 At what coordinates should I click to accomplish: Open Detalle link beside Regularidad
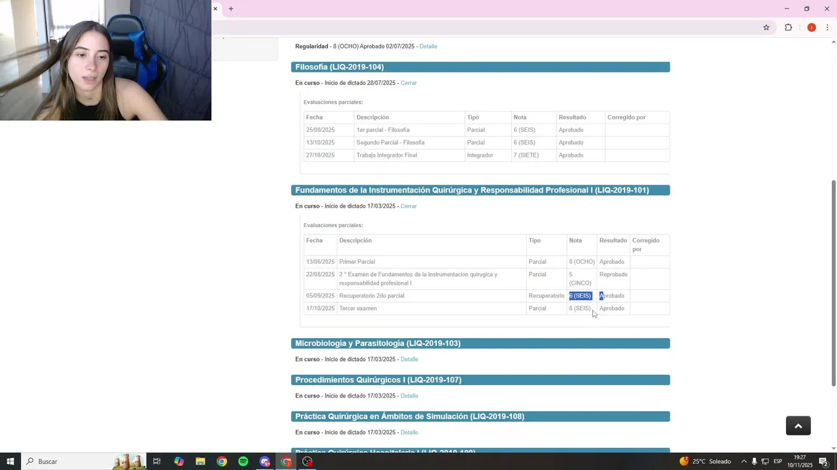[428, 46]
